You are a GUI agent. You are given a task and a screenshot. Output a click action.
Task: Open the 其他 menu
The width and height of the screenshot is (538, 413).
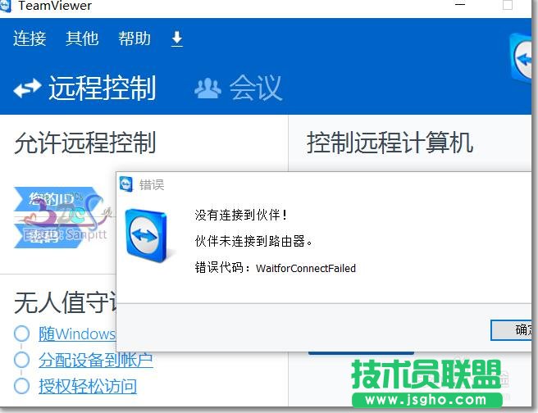pos(82,39)
